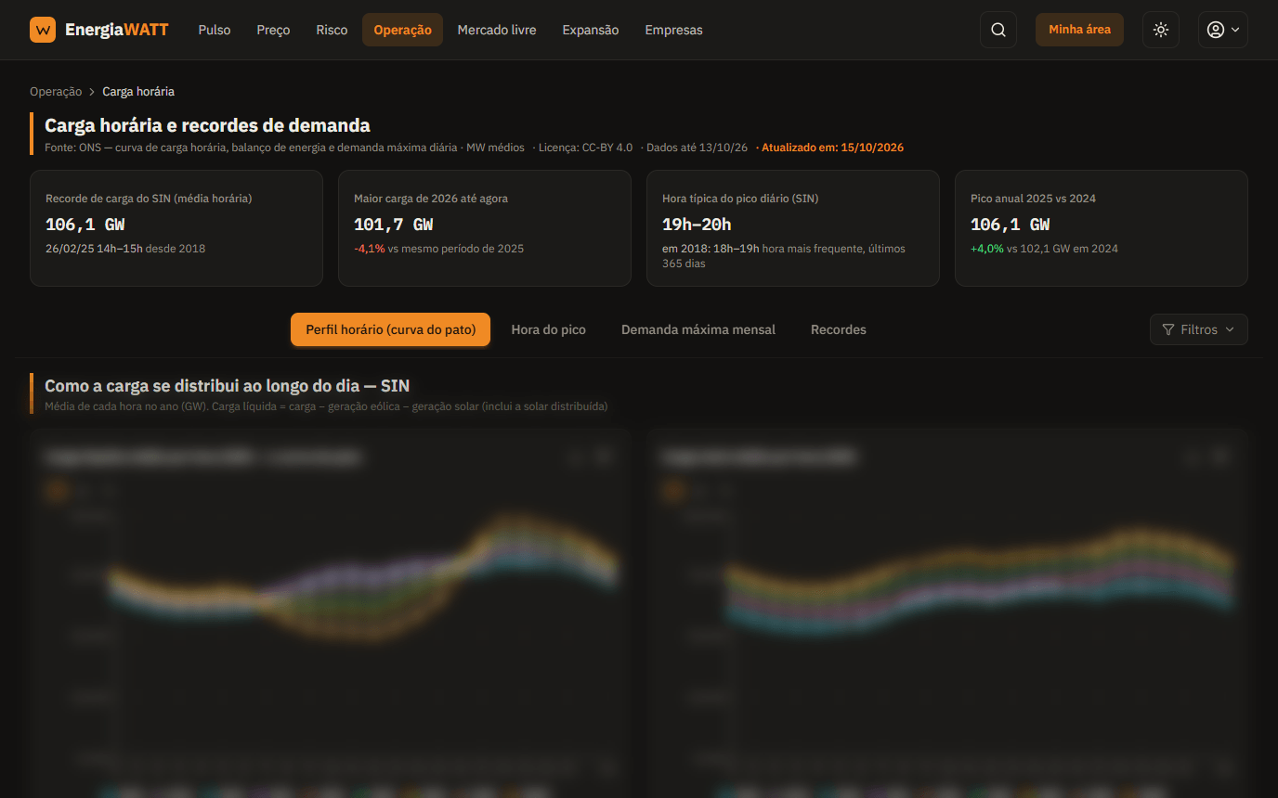Click the Operação breadcrumb link
Viewport: 1278px width, 798px height.
click(x=56, y=92)
